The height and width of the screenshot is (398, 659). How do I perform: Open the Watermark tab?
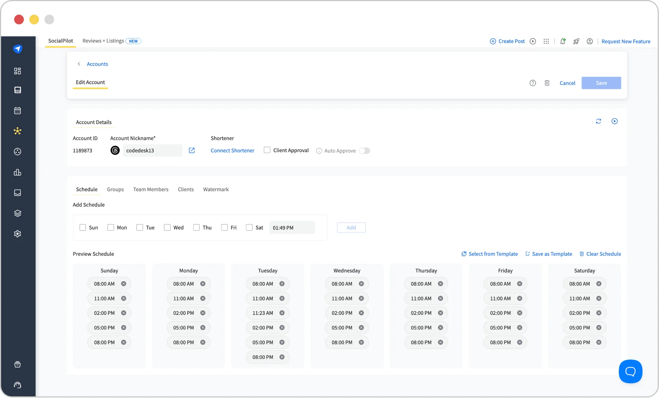[x=216, y=189]
